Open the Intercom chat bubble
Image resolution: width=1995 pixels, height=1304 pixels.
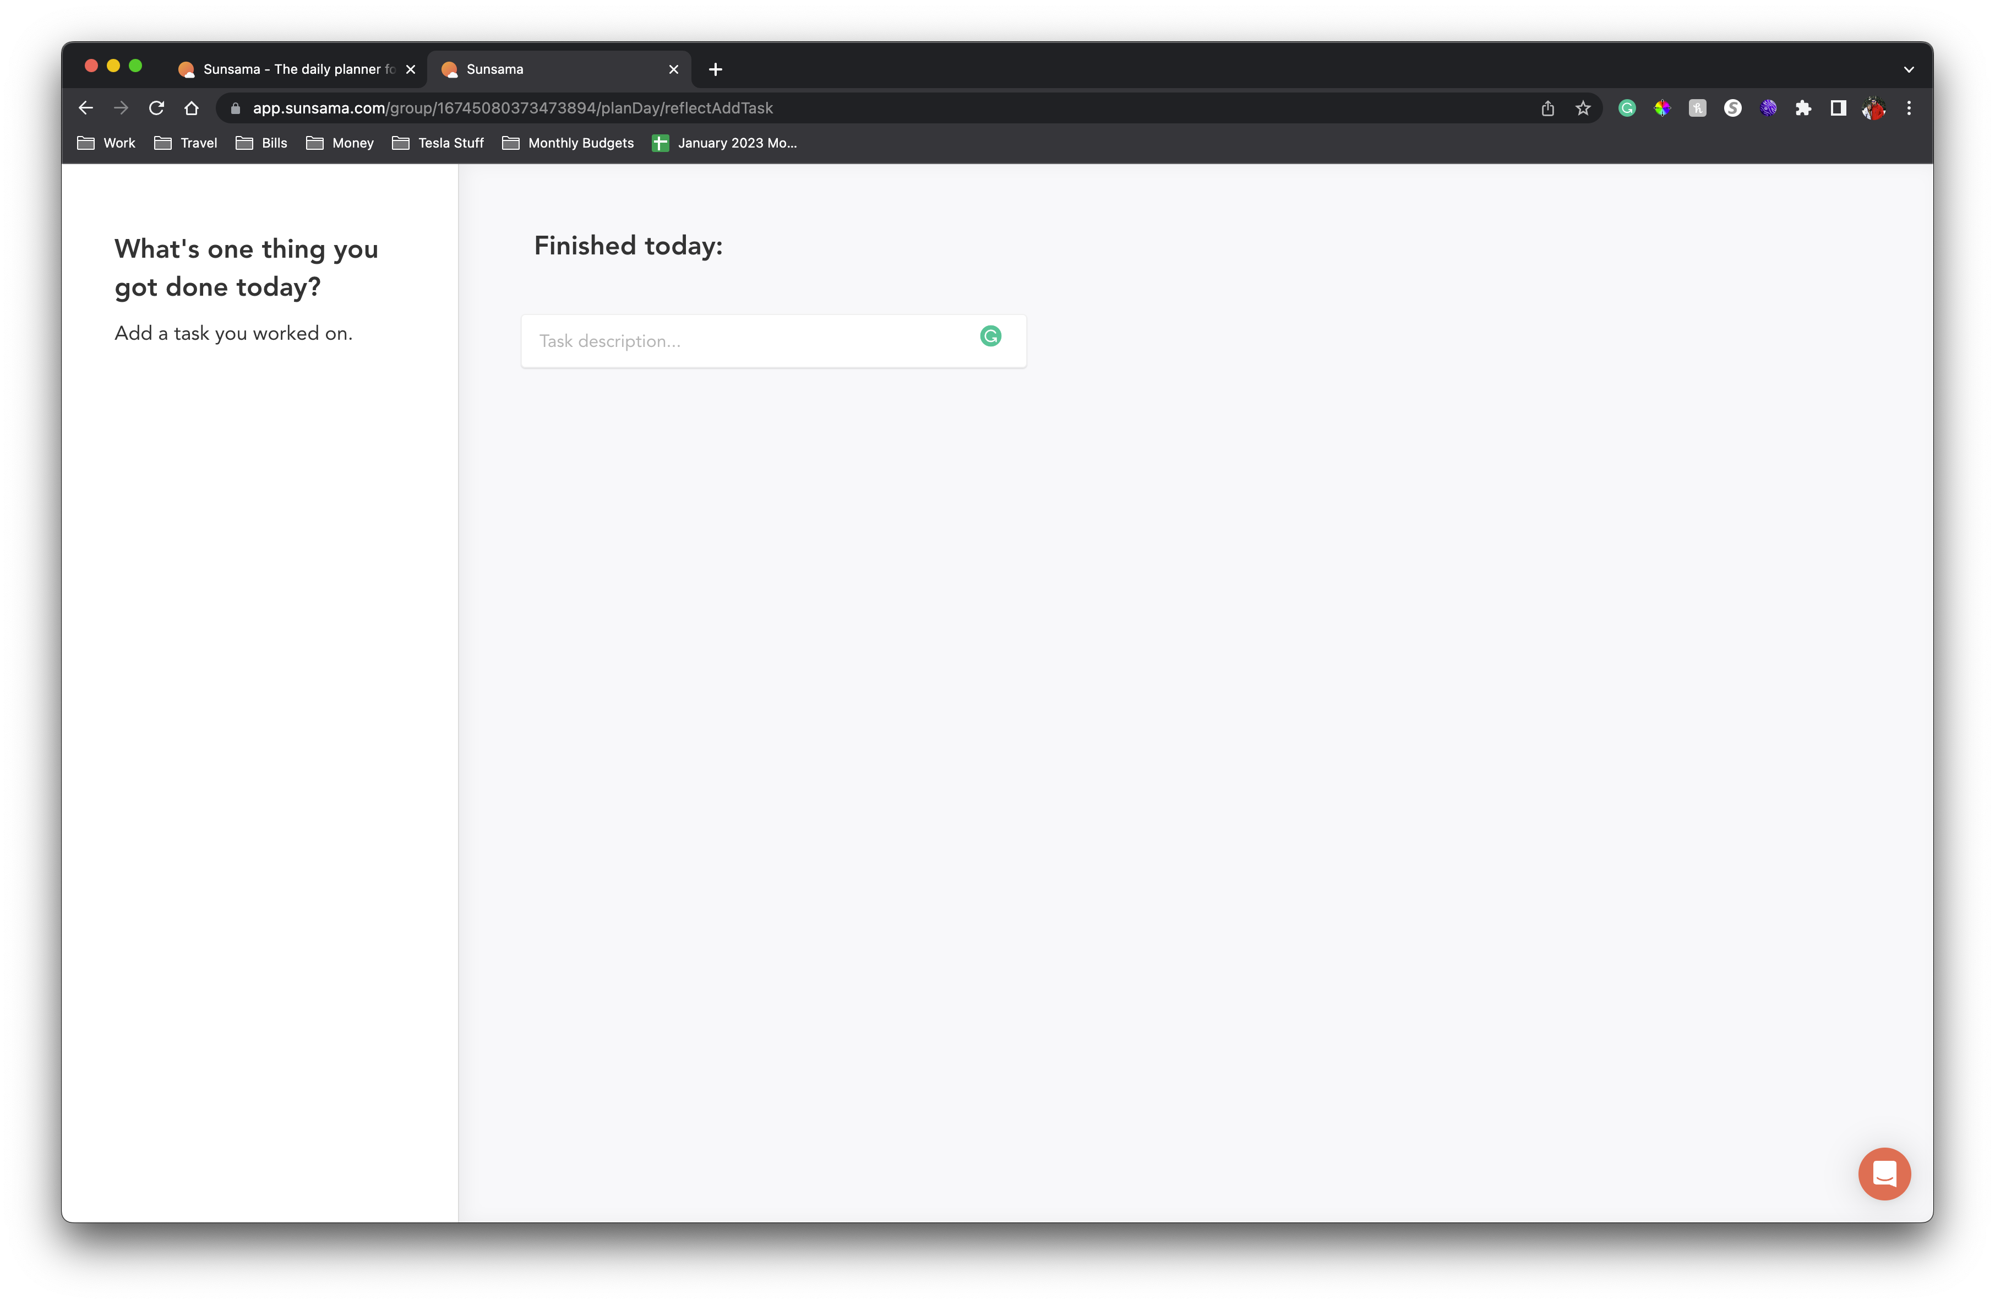[x=1883, y=1173]
